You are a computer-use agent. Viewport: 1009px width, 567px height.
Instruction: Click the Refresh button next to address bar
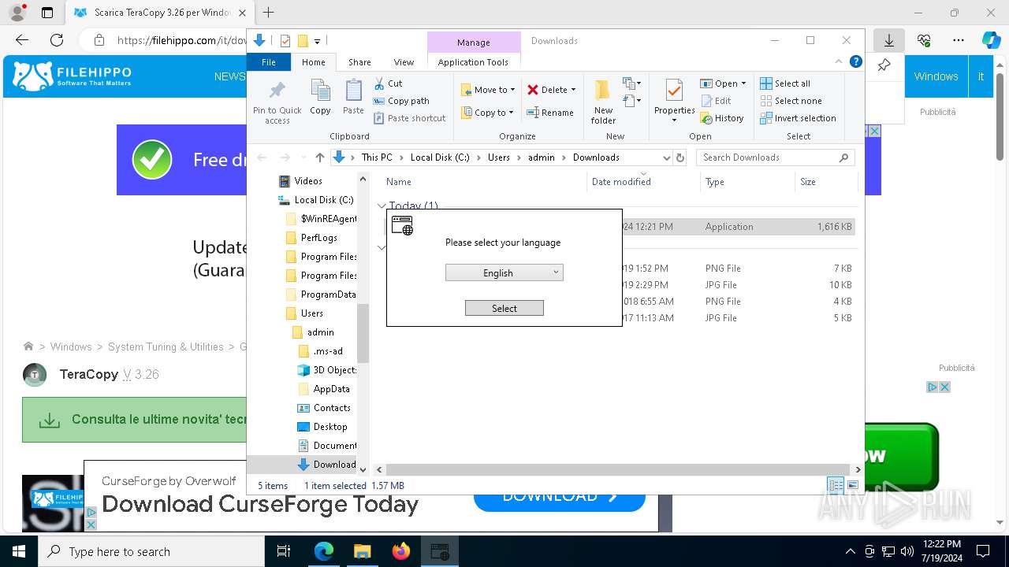tap(680, 157)
